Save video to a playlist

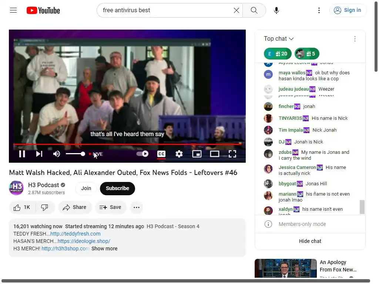click(110, 207)
